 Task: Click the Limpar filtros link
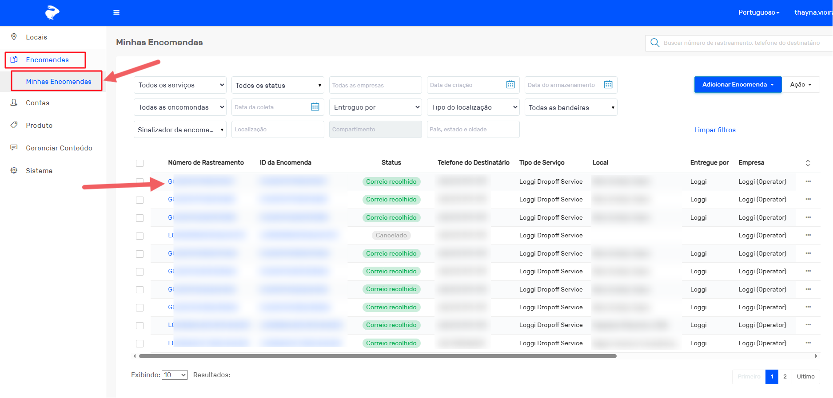point(714,130)
